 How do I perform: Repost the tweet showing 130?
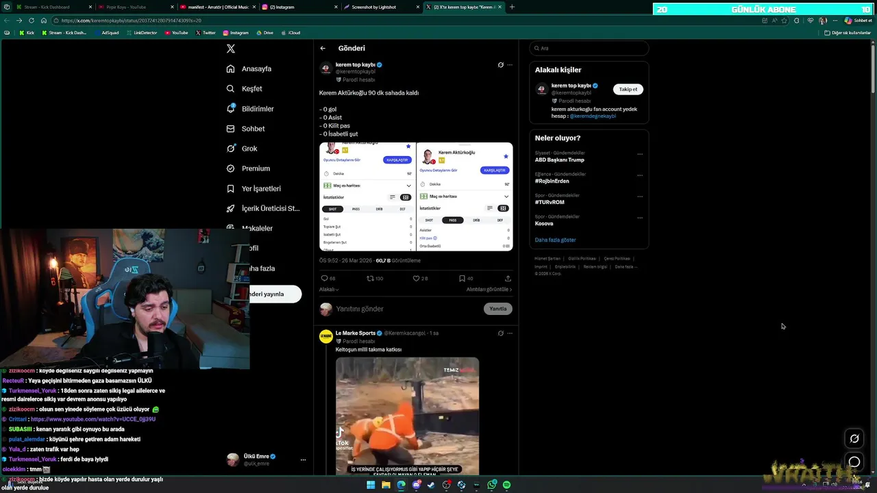tap(375, 279)
